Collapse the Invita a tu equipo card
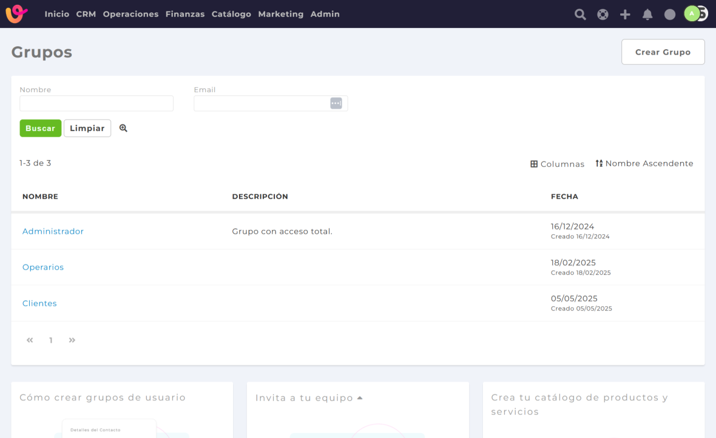The height and width of the screenshot is (438, 716). [x=360, y=398]
